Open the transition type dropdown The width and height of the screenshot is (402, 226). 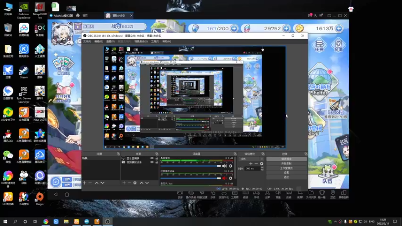pyautogui.click(x=252, y=159)
